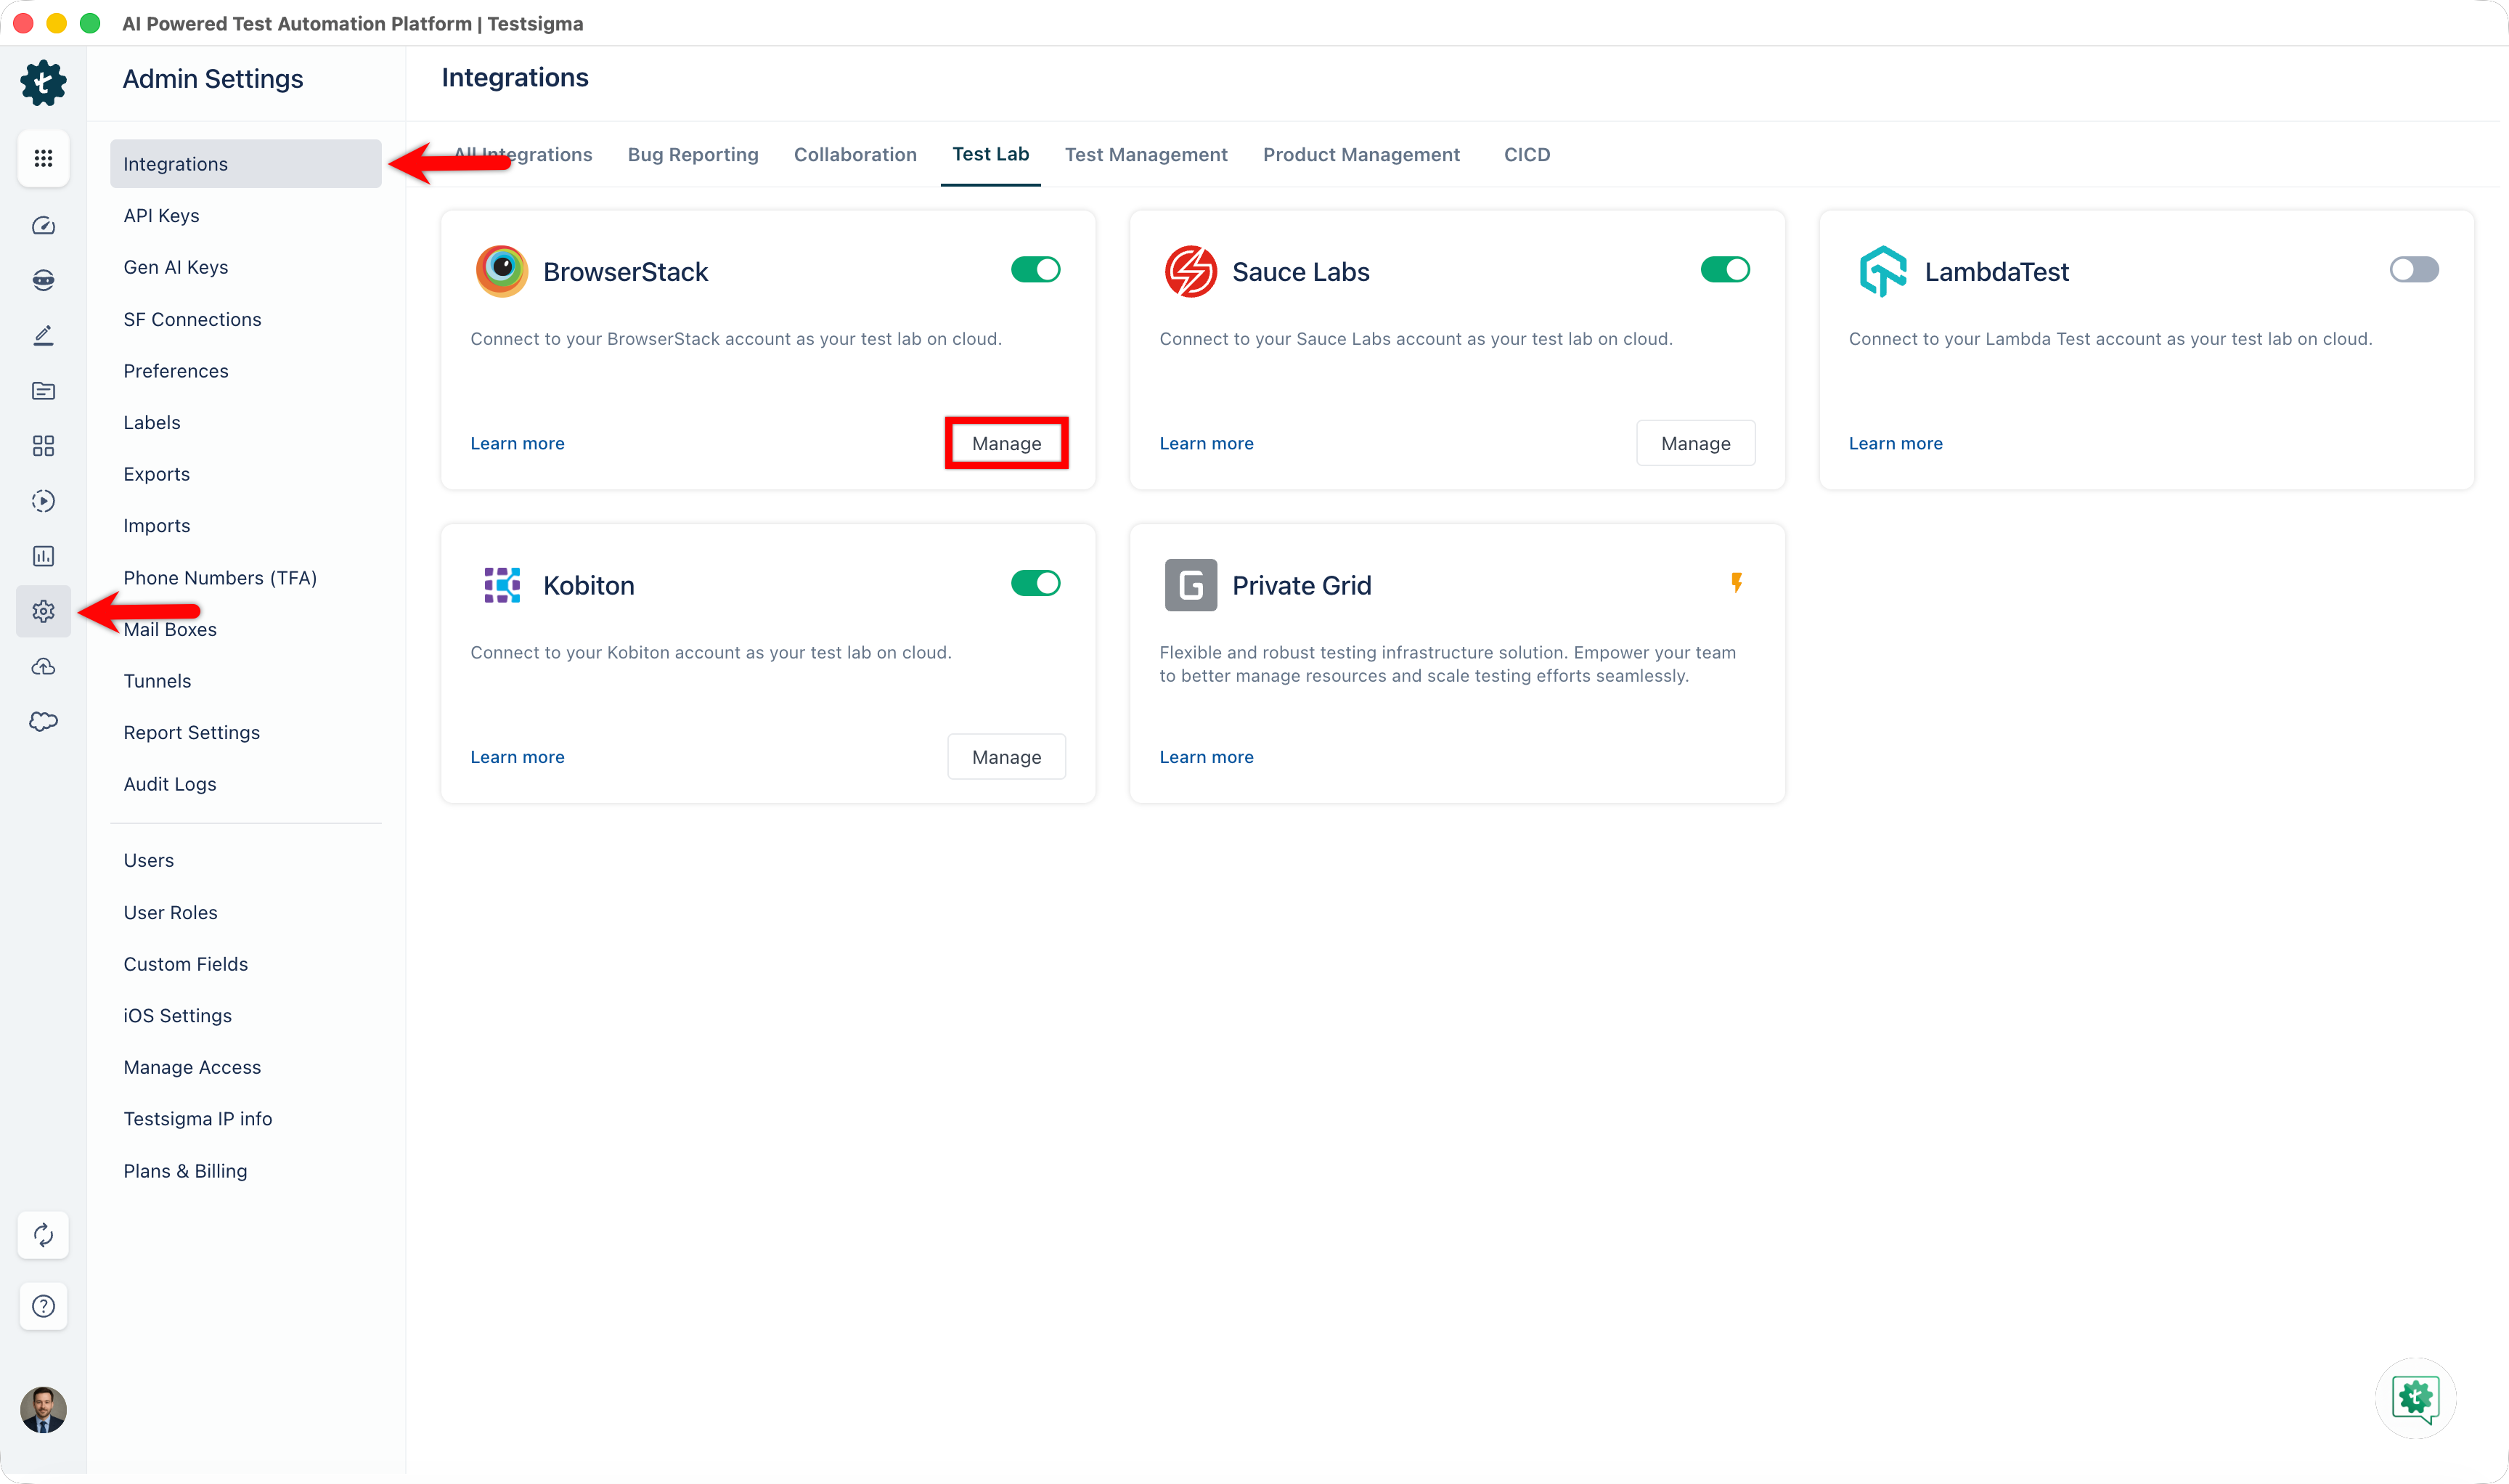This screenshot has width=2509, height=1484.
Task: Open the bar chart reports icon in sidebar
Action: 43,556
